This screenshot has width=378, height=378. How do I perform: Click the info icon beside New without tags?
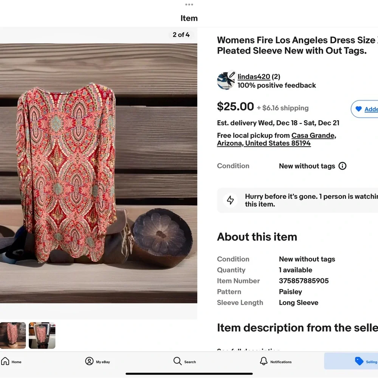[342, 166]
